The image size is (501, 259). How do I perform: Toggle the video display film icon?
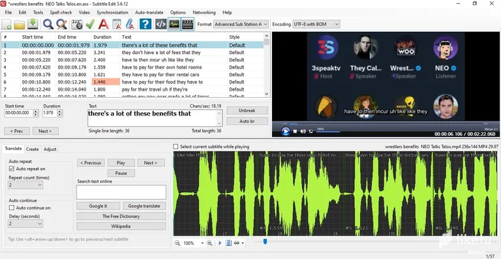pyautogui.click(x=188, y=24)
